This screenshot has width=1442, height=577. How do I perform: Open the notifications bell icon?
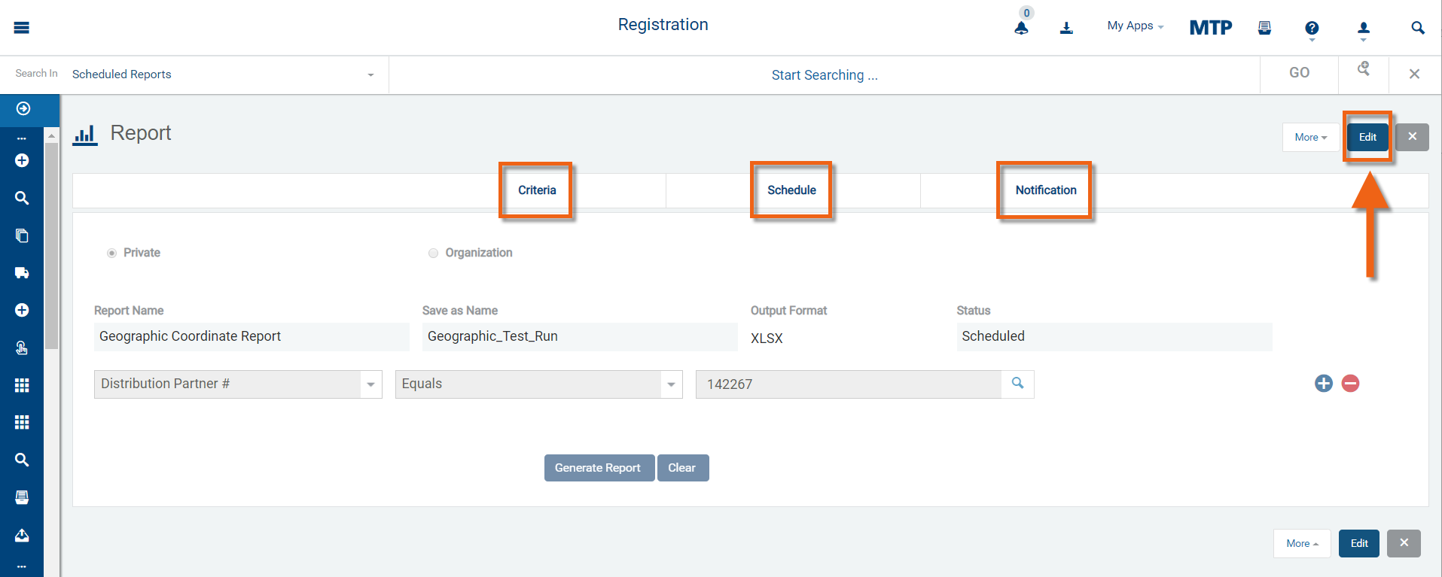point(1021,28)
